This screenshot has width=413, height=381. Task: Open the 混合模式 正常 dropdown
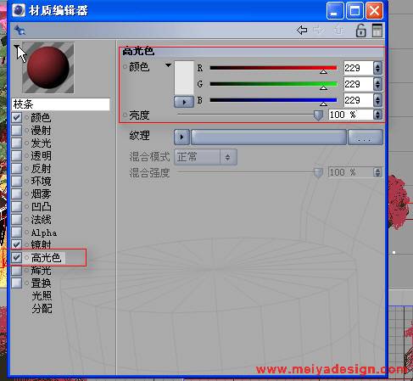pyautogui.click(x=205, y=157)
